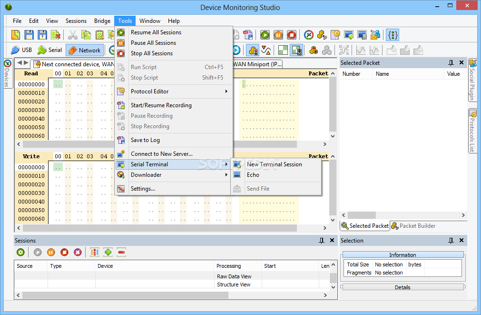481x315 pixels.
Task: Click the red stop icon in Sessions panel
Action: [64, 252]
